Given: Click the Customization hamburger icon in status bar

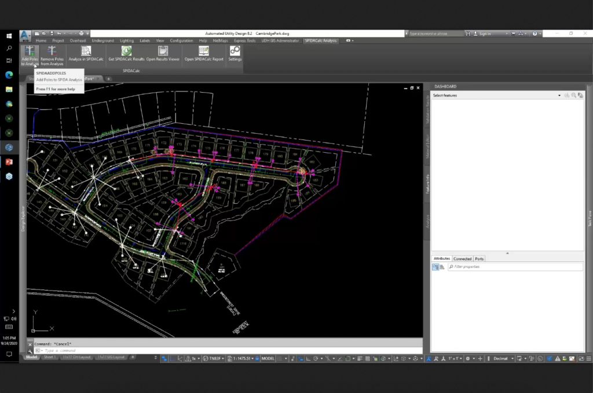Looking at the screenshot, I should tap(588, 358).
